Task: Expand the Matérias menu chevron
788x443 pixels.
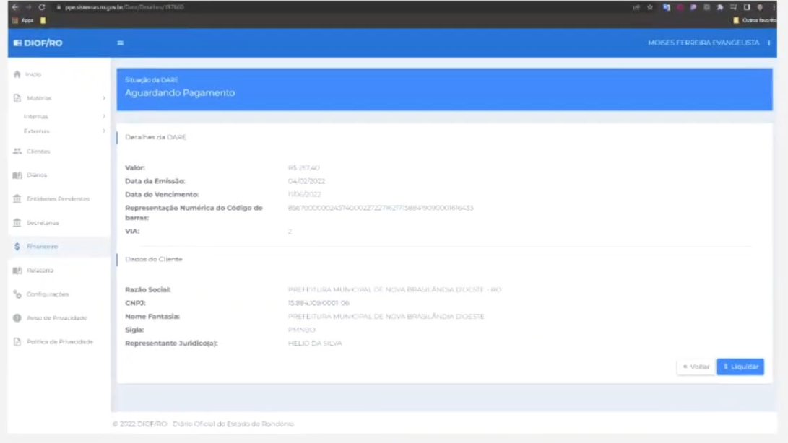Action: pos(104,98)
